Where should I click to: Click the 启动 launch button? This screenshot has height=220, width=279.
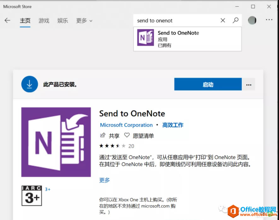coord(208,84)
